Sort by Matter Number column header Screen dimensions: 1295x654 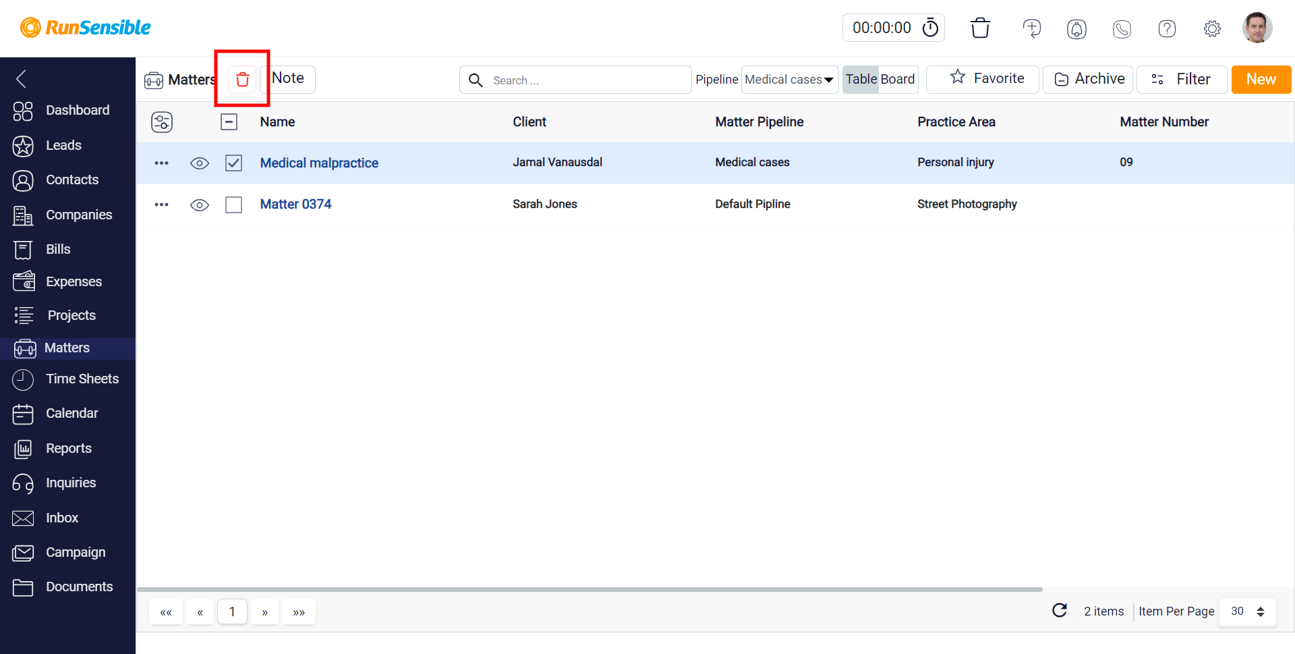click(x=1164, y=121)
